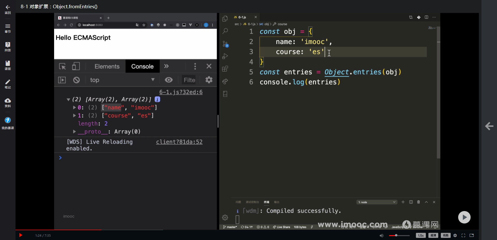Click the src breadcrumb item
Screen dimensions: 497x240
(237, 24)
